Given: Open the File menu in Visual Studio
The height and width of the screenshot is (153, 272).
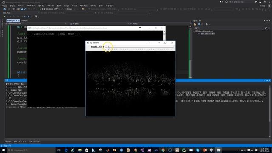Looking at the screenshot, I should pyautogui.click(x=4, y=6).
